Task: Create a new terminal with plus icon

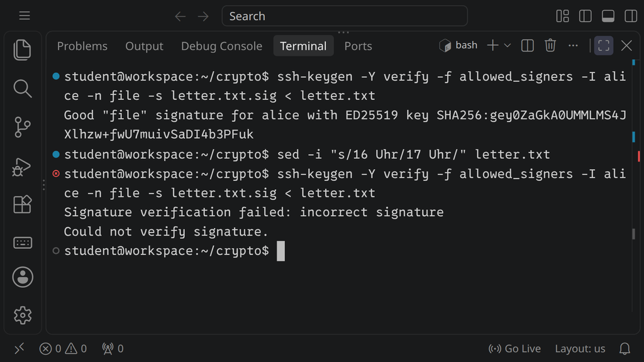Action: [x=492, y=45]
